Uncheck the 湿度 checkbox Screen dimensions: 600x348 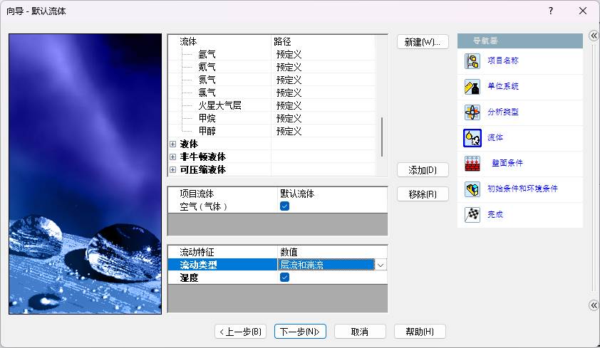pos(284,278)
